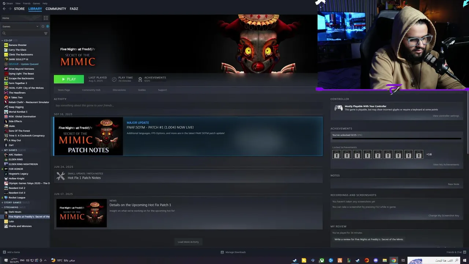This screenshot has width=469, height=264.
Task: Expand the STORY GAMES collection
Action: tap(2, 202)
